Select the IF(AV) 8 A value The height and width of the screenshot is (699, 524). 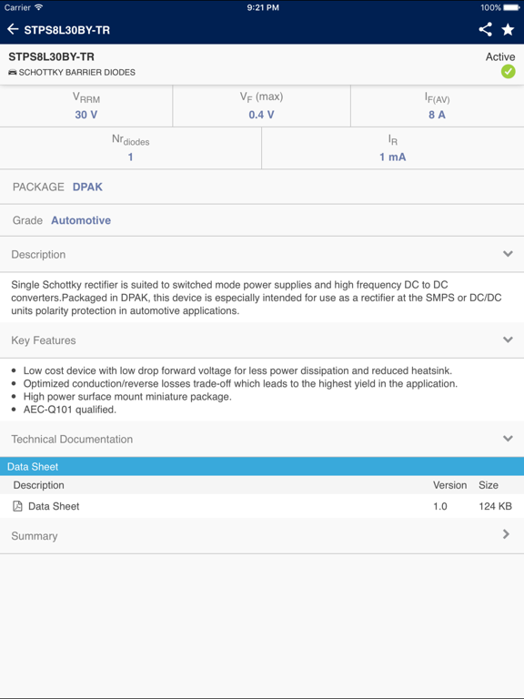pyautogui.click(x=437, y=115)
